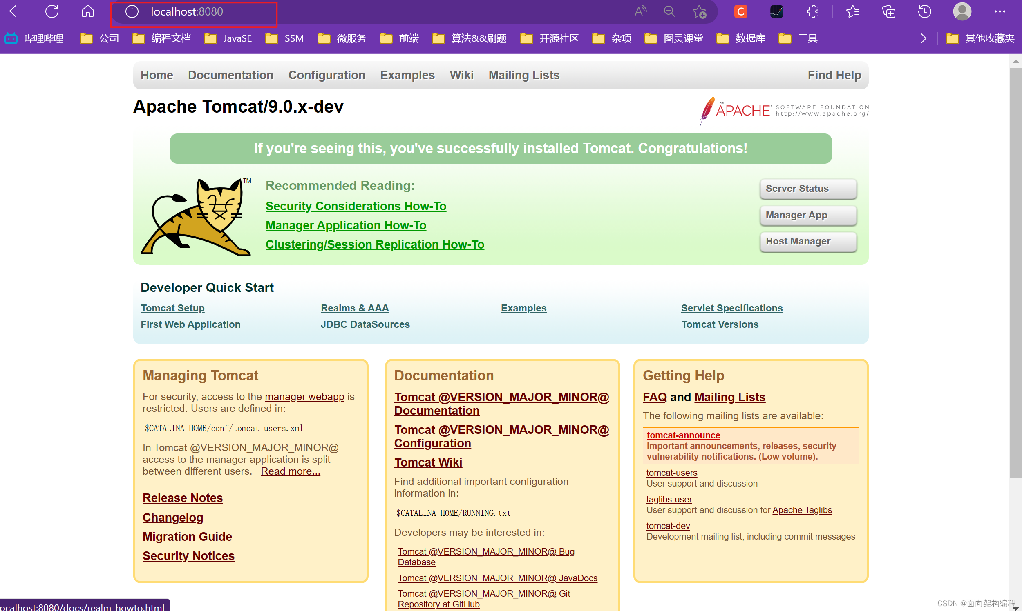Open the Favorites list icon
Screen dimensions: 1022x611
pos(853,11)
